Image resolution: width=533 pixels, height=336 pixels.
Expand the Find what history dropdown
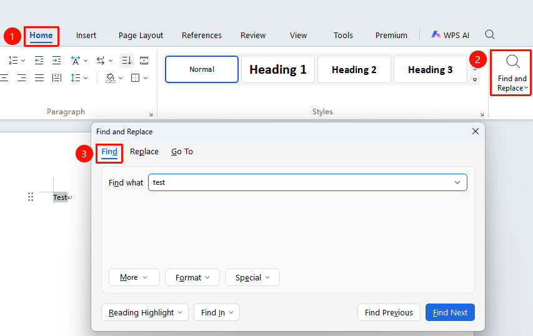tap(457, 182)
